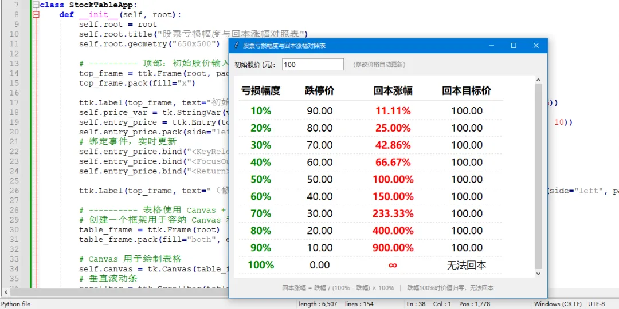
Task: Click the initial stock price input field
Action: pyautogui.click(x=313, y=65)
